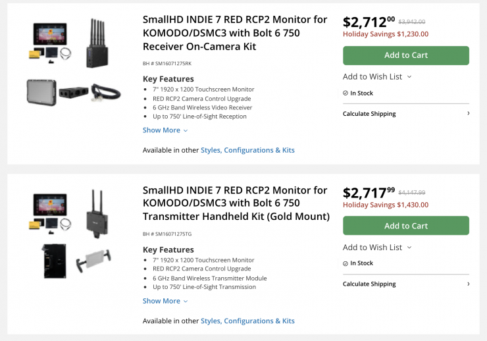Click Add to Cart for Receiver On-Camera Kit
The width and height of the screenshot is (487, 341).
[405, 55]
